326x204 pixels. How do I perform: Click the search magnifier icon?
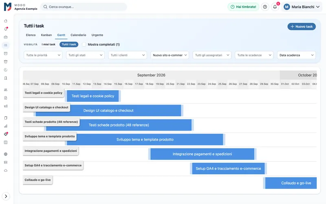coord(45,7)
